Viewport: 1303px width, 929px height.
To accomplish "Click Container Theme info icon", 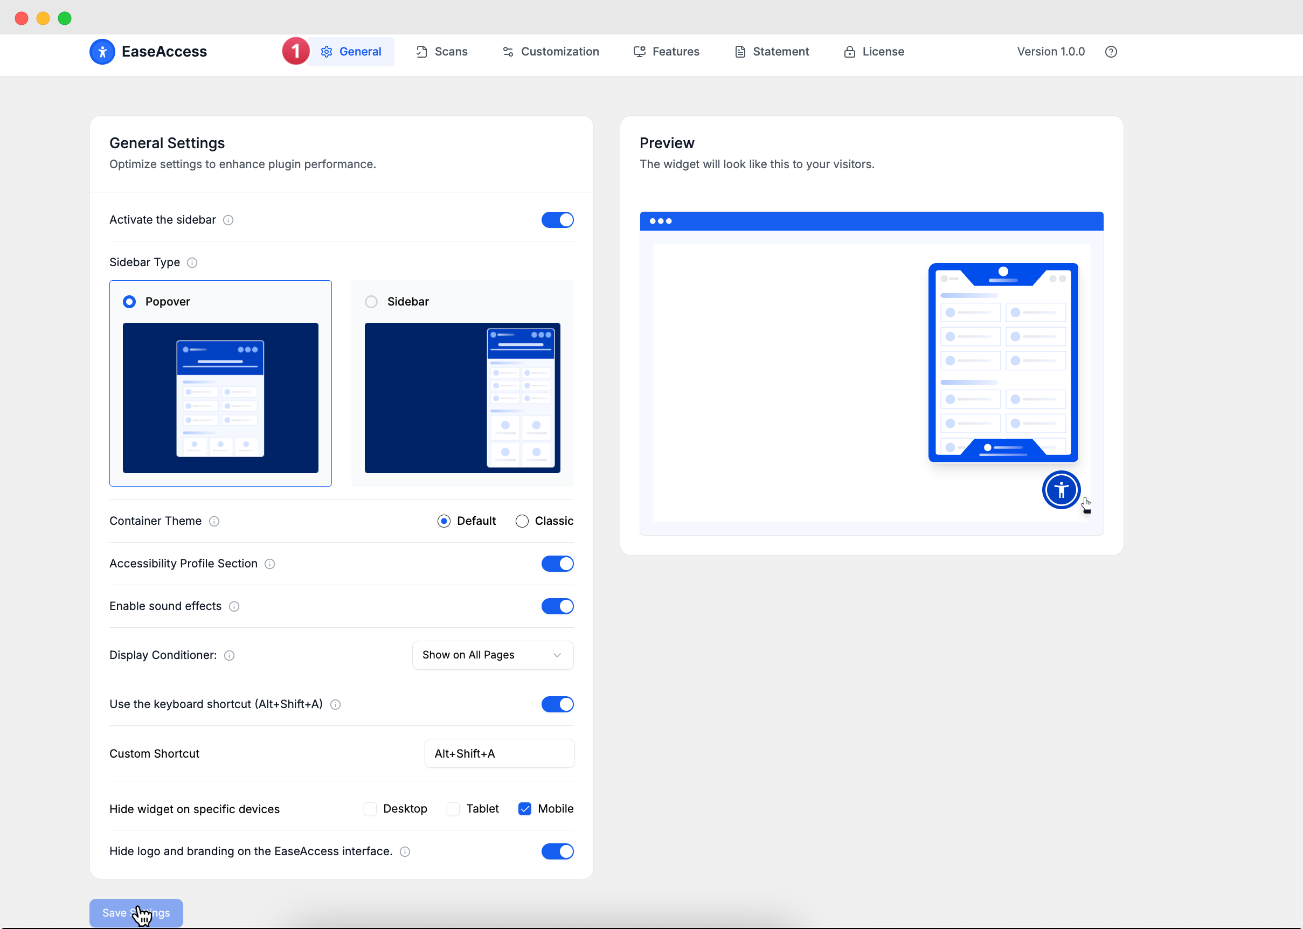I will pyautogui.click(x=214, y=521).
